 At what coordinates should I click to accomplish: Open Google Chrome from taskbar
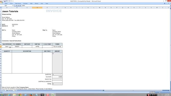coord(20,95)
